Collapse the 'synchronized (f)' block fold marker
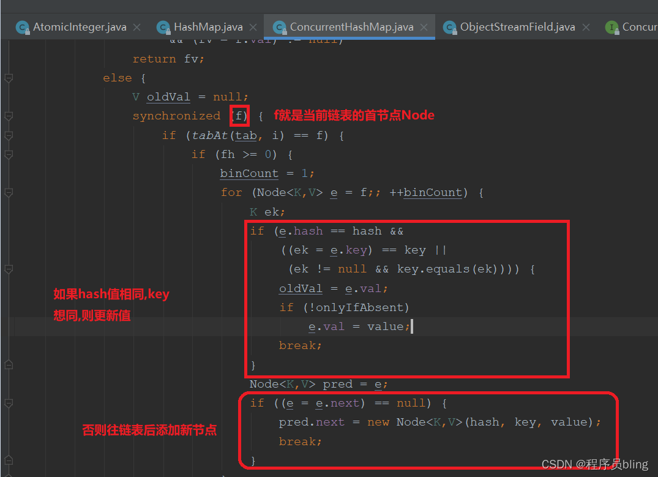This screenshot has width=658, height=477. [9, 116]
